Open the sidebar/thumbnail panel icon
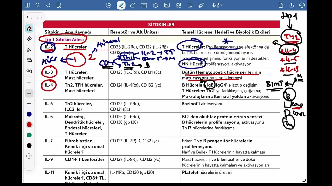The height and width of the screenshot is (186, 332). click(27, 5)
